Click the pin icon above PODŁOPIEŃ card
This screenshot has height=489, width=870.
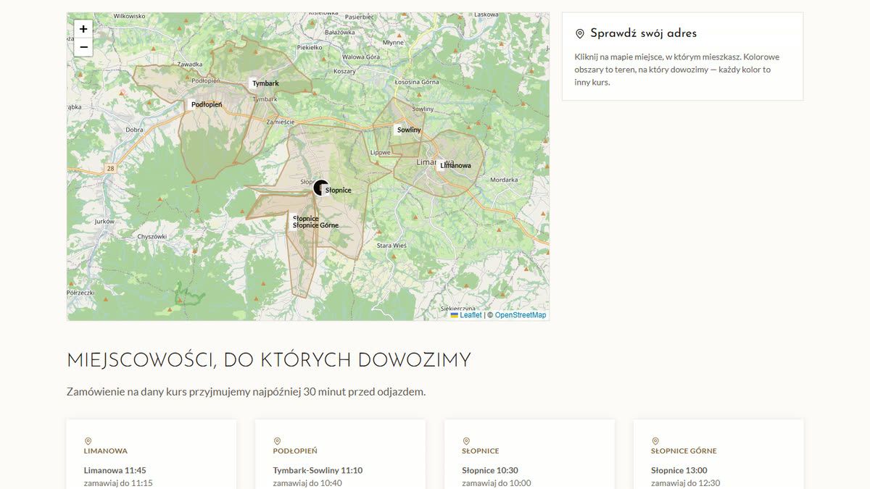click(277, 441)
